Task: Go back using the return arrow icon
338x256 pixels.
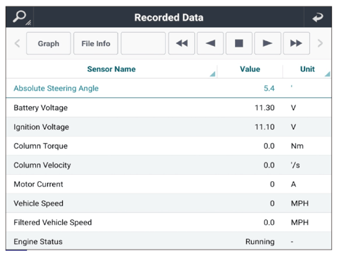Action: (318, 17)
